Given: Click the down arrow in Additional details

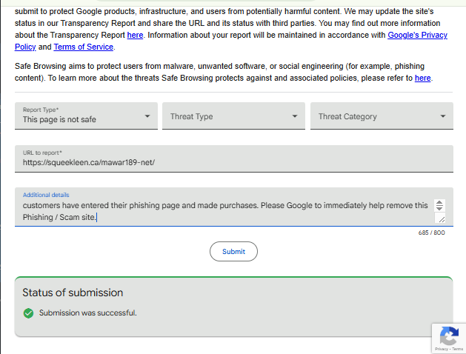Looking at the screenshot, I should coord(439,209).
